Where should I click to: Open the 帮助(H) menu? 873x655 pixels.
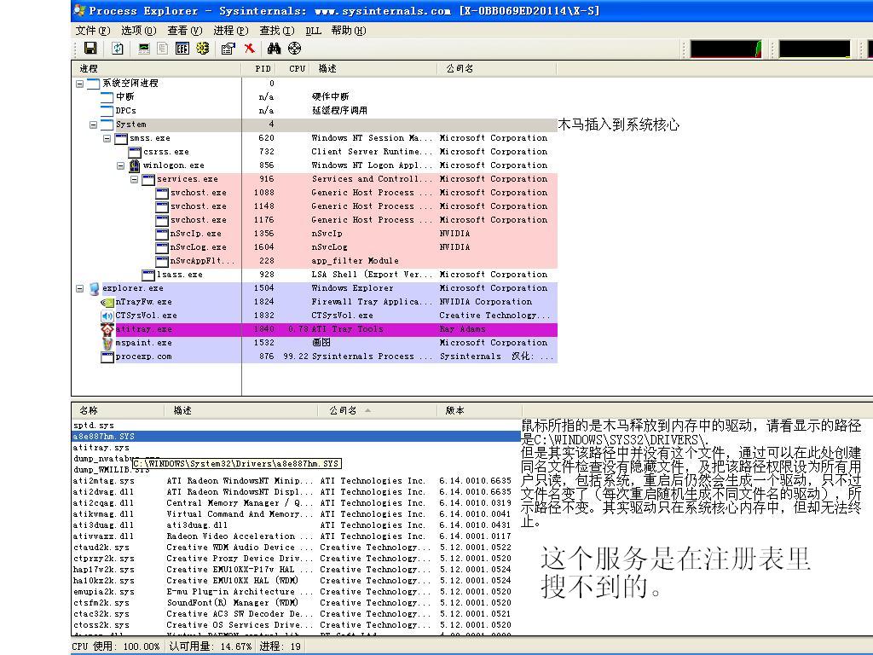(349, 31)
